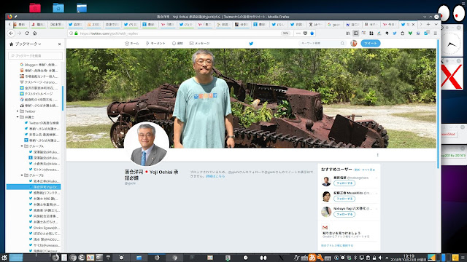This screenshot has height=262, width=467.
Task: Open the Pocket save icon in address bar
Action: (305, 33)
